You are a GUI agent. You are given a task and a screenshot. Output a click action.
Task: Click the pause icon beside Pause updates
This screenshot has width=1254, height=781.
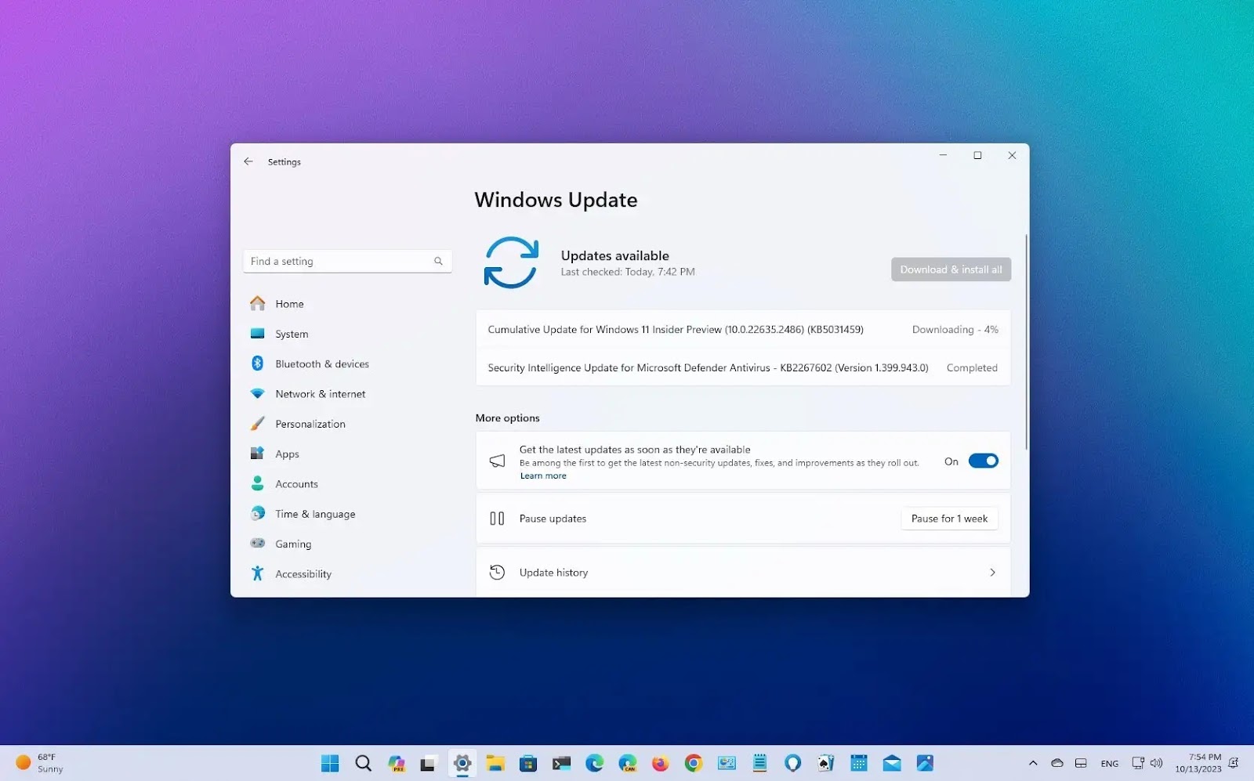497,519
